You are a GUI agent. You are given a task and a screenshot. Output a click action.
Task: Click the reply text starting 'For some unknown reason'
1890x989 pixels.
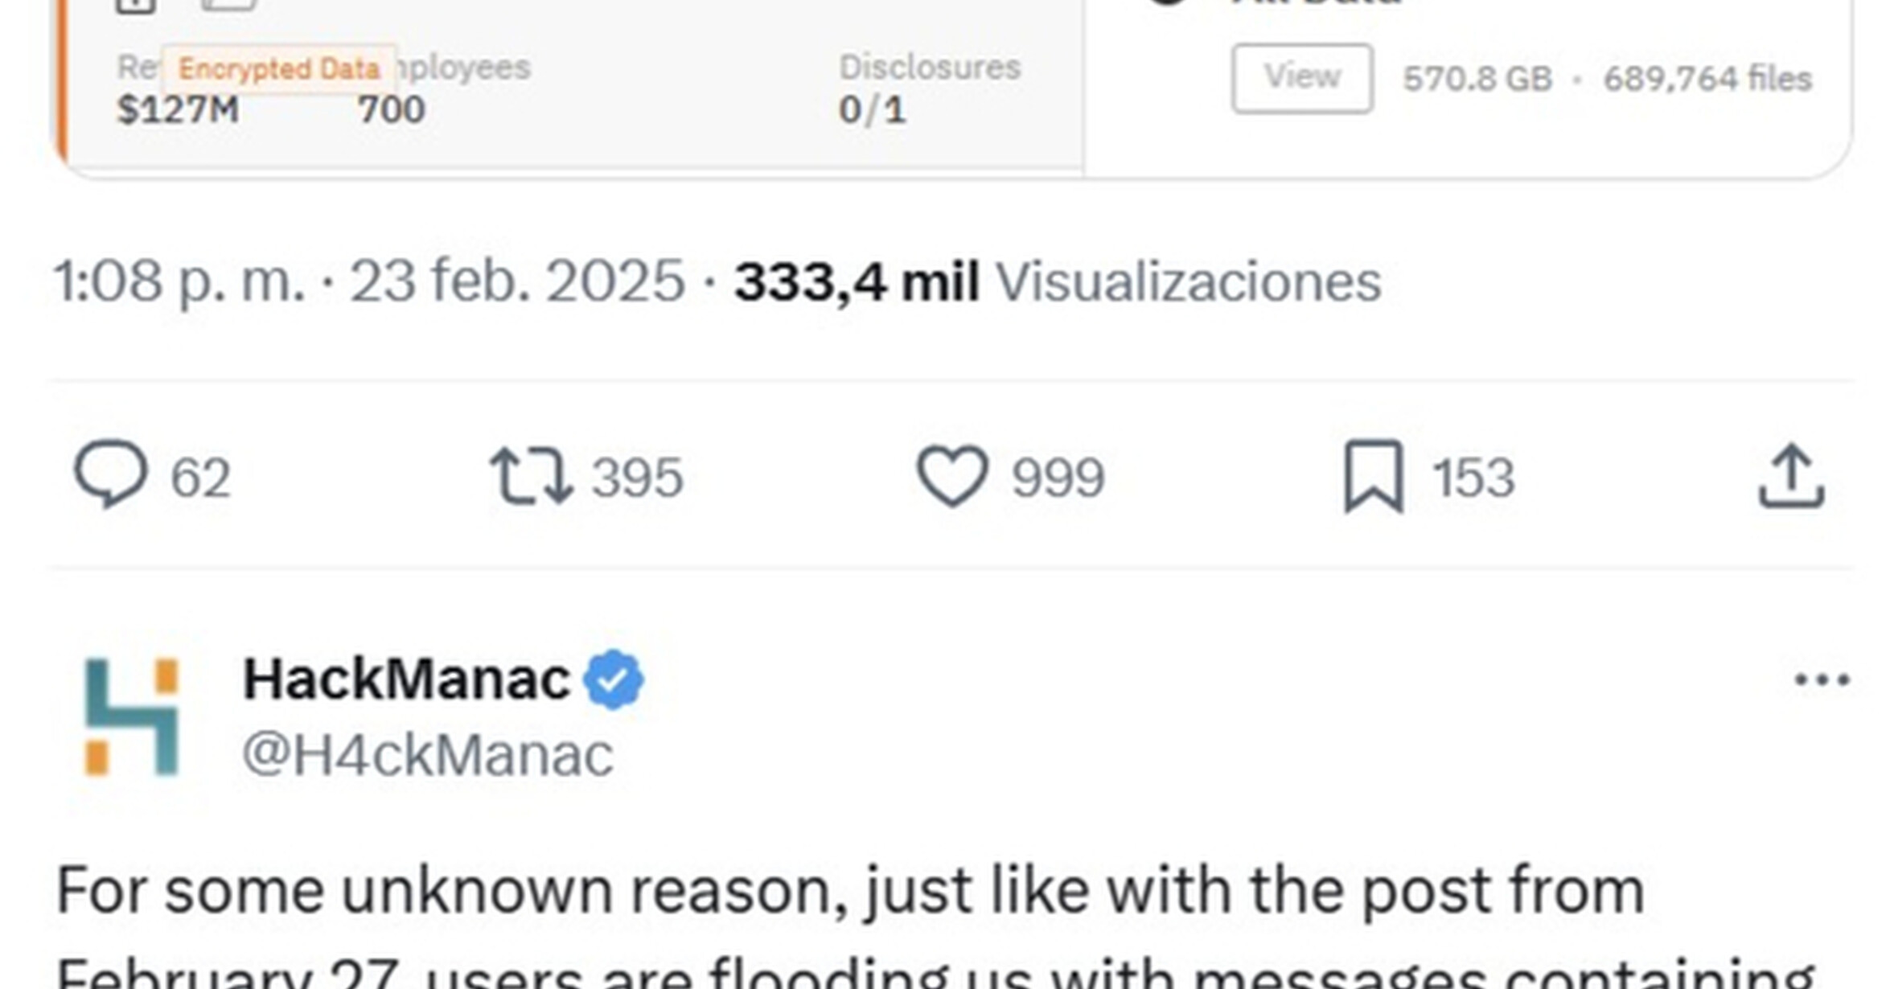pos(849,891)
